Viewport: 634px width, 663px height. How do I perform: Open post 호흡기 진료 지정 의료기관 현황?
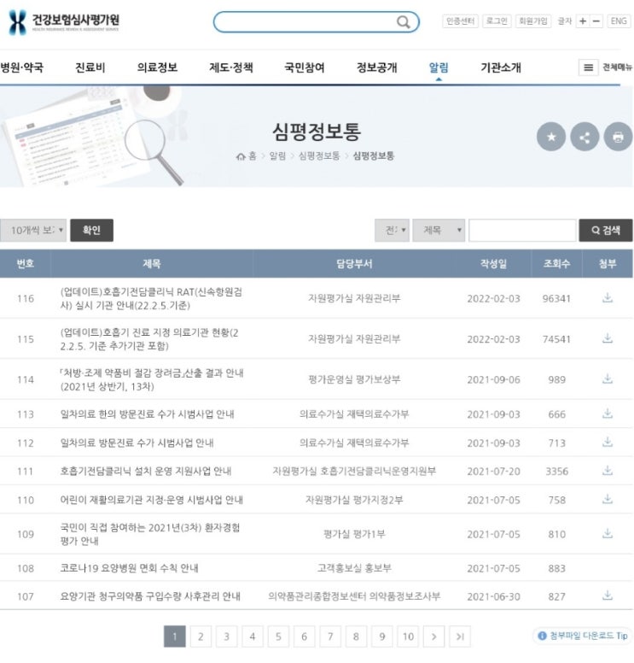tap(149, 338)
